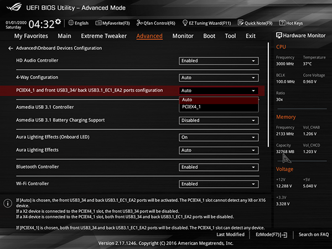Open the 4-Way Configuration dropdown
This screenshot has width=332, height=249.
tap(219, 77)
